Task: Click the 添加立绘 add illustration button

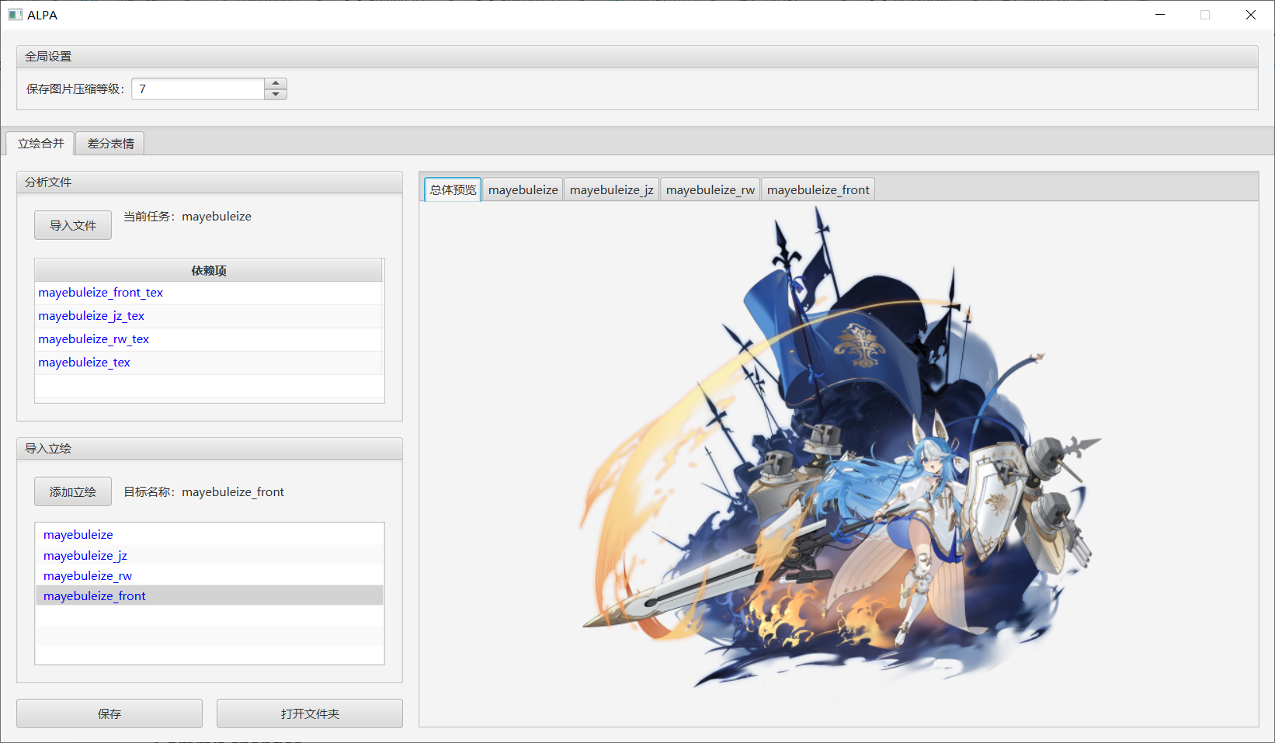Action: 72,491
